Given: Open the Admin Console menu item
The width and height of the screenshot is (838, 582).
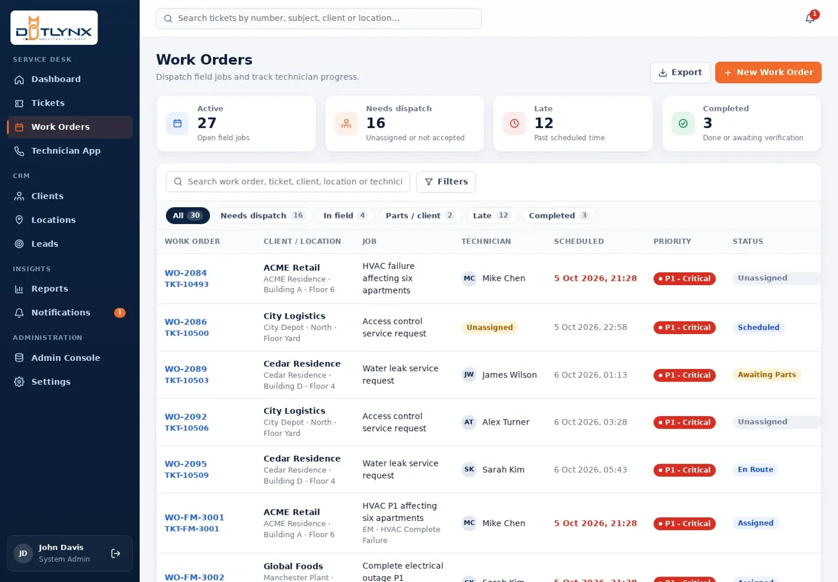Looking at the screenshot, I should click(70, 358).
